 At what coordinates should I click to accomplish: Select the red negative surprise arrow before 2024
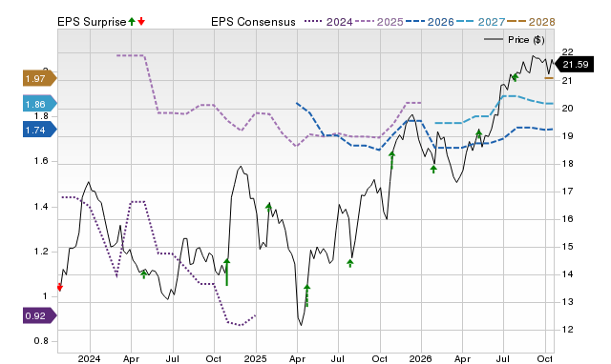point(59,288)
